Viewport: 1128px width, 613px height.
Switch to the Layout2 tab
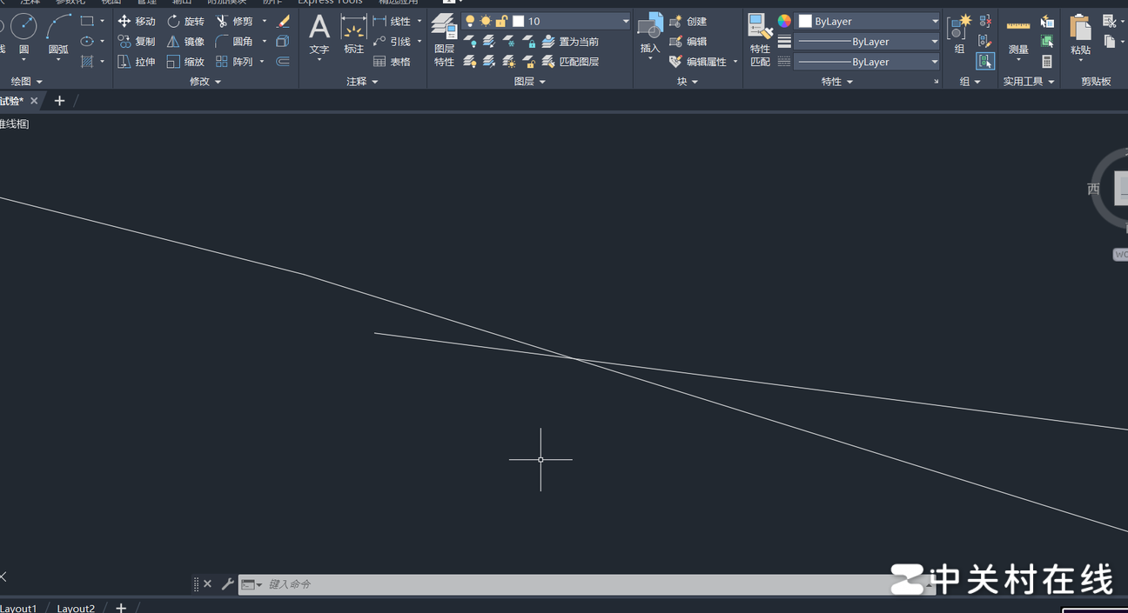click(76, 608)
